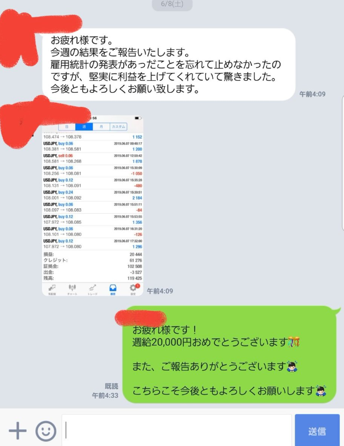The height and width of the screenshot is (446, 344).
Task: Select the 日 tab in screenshot
Action: [x=67, y=127]
